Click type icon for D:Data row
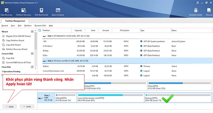Screen dimensions: 213x113 point(141,51)
